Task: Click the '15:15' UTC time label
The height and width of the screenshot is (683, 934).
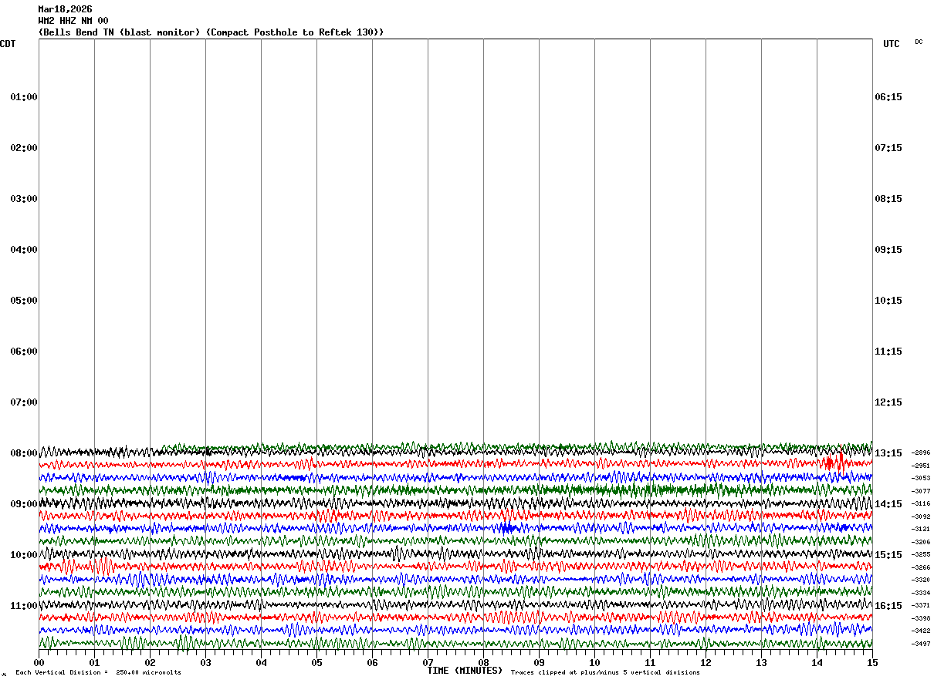Action: (888, 555)
